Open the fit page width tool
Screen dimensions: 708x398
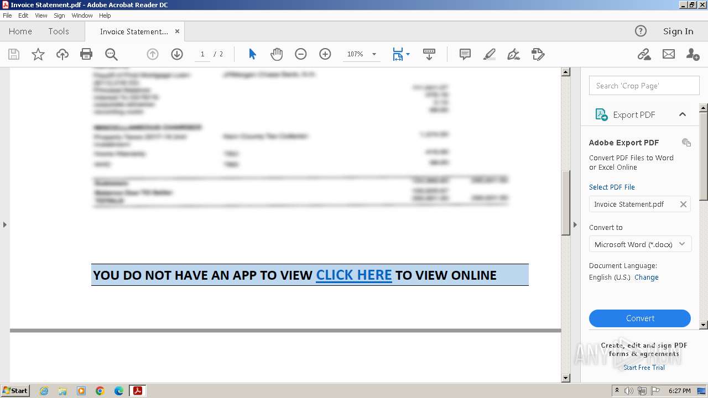point(398,54)
